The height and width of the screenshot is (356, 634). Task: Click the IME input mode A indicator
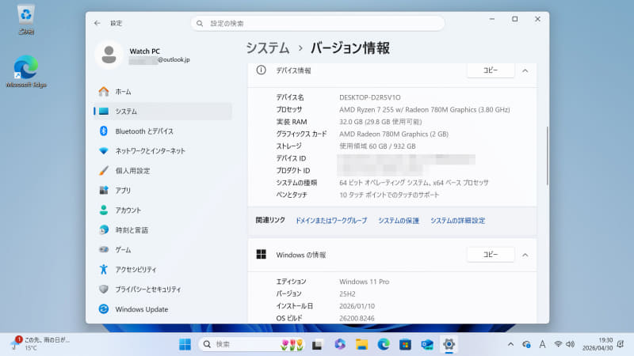pos(542,344)
